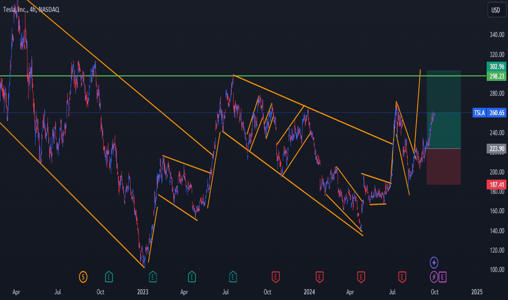The image size is (508, 300).
Task: Click the Jul label just after 2024's Apr
Action: (x=392, y=292)
